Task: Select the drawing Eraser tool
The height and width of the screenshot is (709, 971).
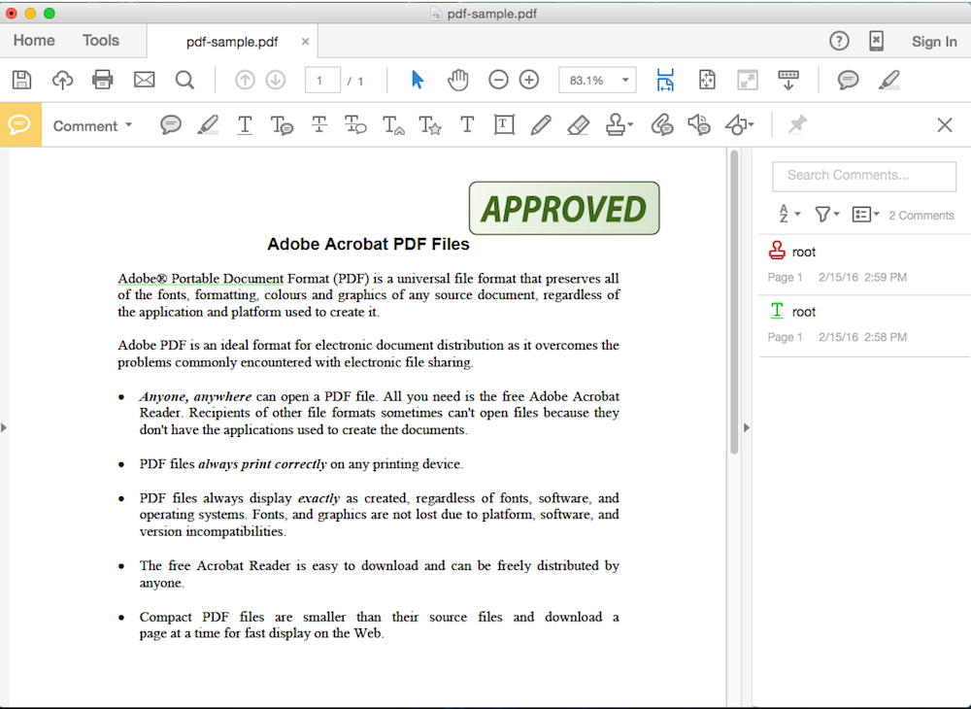Action: click(578, 125)
